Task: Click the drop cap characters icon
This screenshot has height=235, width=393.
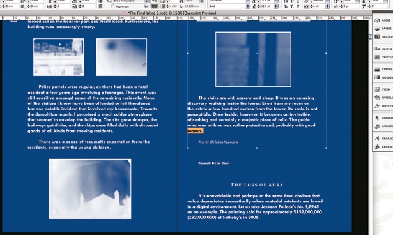Action: (x=74, y=6)
